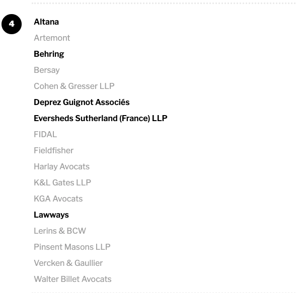The height and width of the screenshot is (293, 297).
Task: Open the Bersay listing
Action: tap(47, 70)
